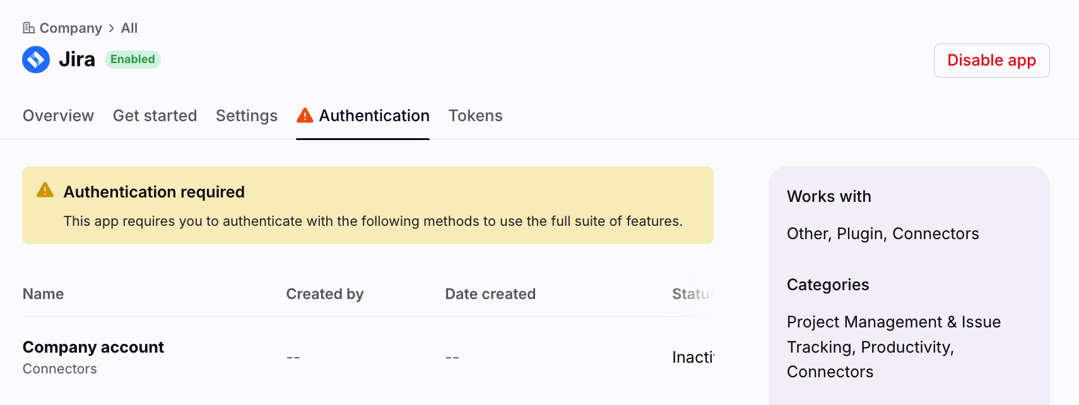Navigate to Company breadcrumb link
This screenshot has height=405, width=1079.
coord(70,28)
